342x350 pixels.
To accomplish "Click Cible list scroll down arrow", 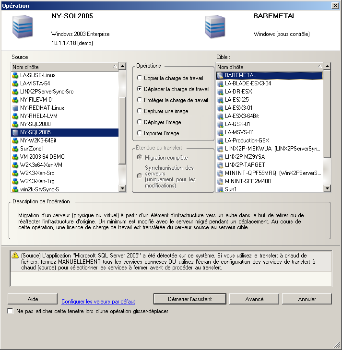I will 327,188.
